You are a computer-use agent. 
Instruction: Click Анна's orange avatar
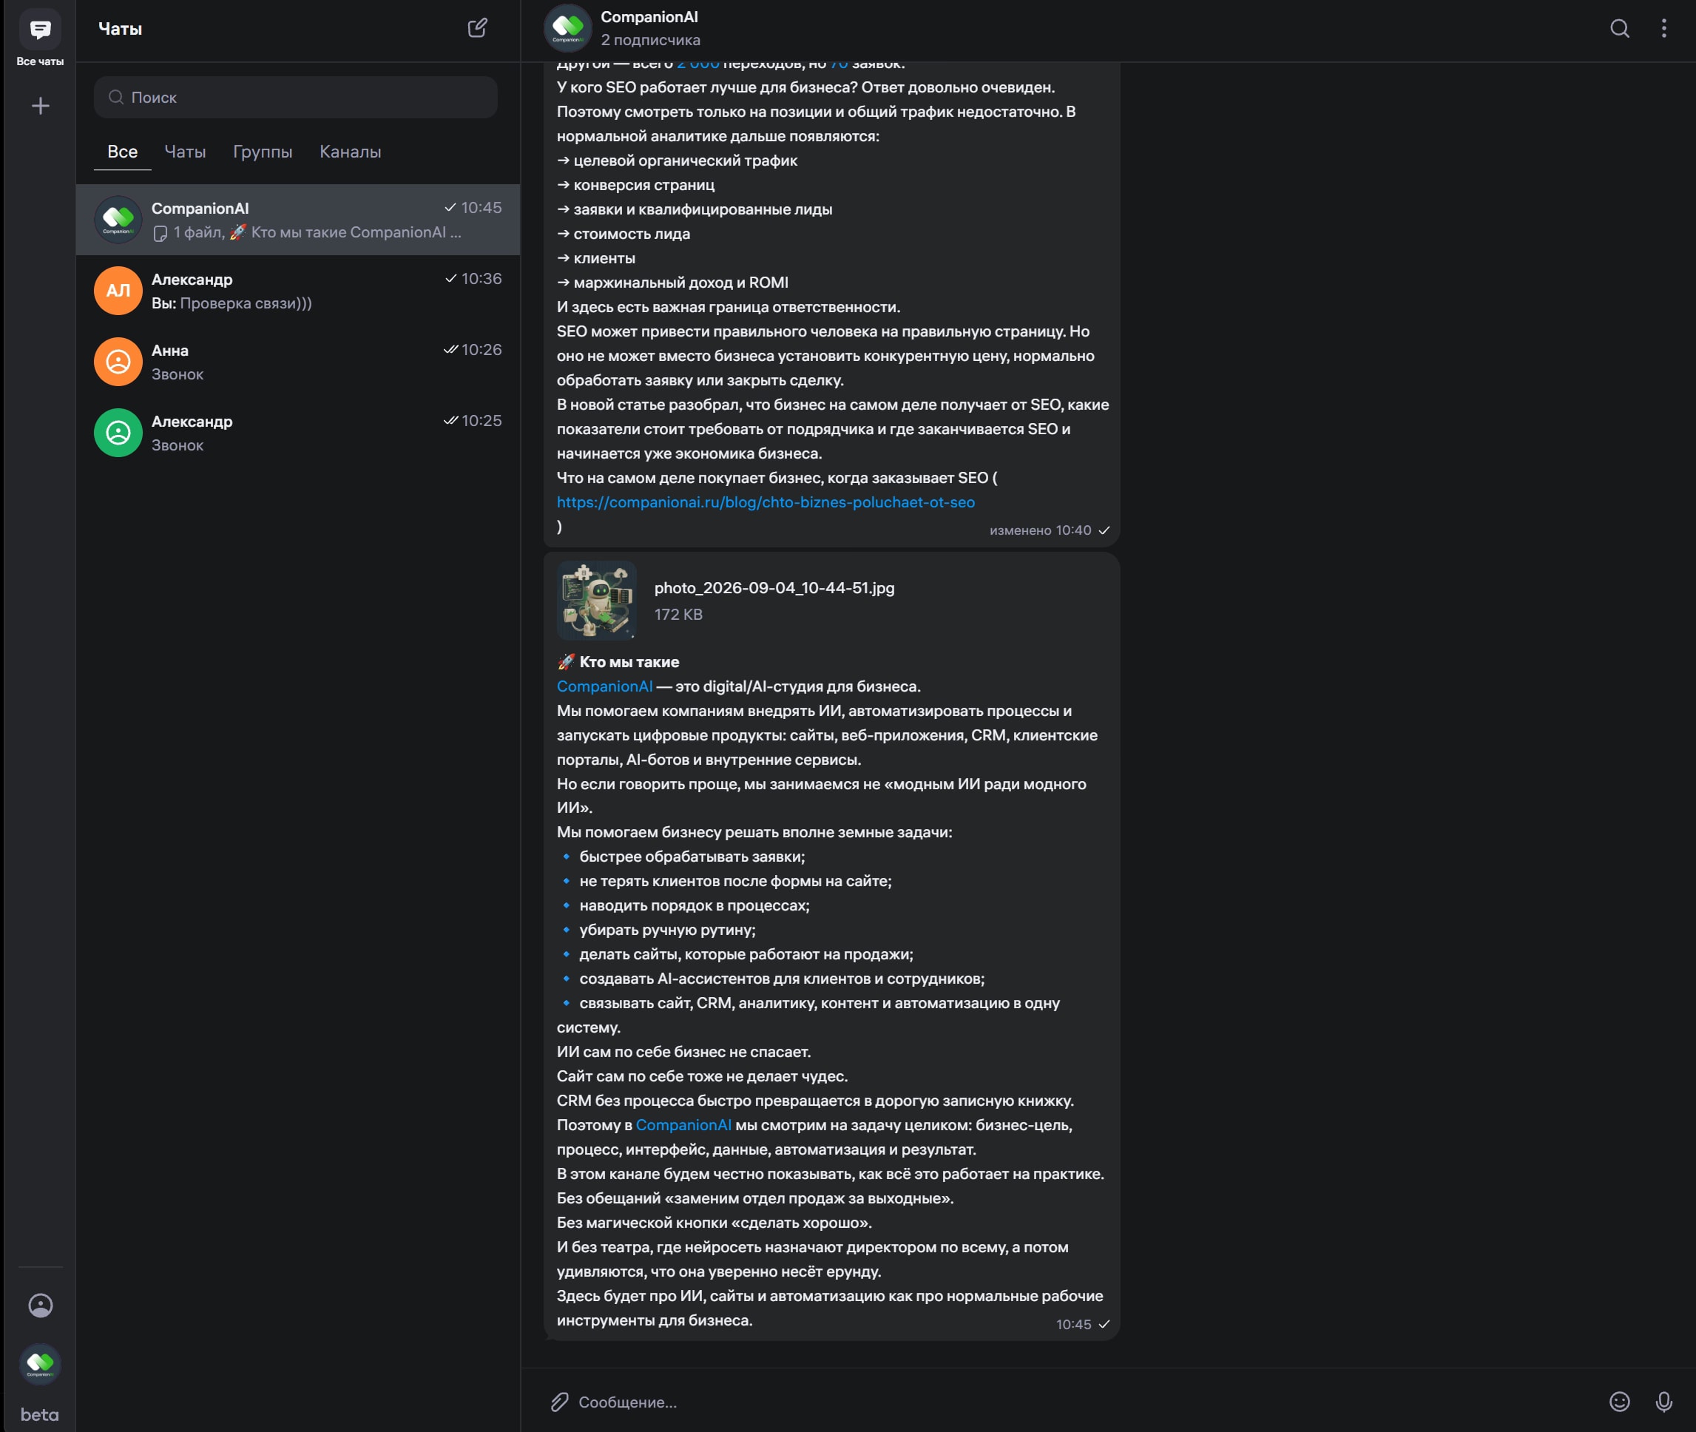pyautogui.click(x=118, y=361)
